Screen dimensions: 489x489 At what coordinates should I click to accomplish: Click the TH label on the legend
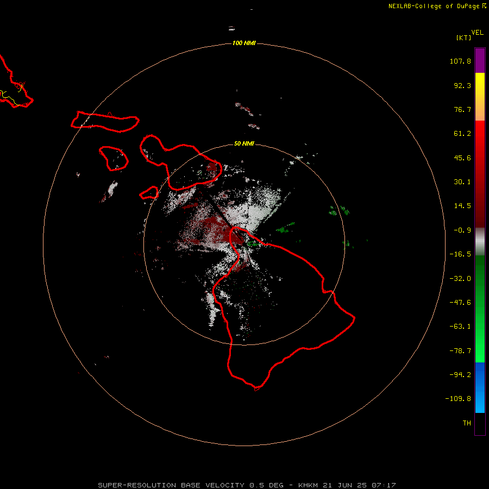tap(467, 423)
